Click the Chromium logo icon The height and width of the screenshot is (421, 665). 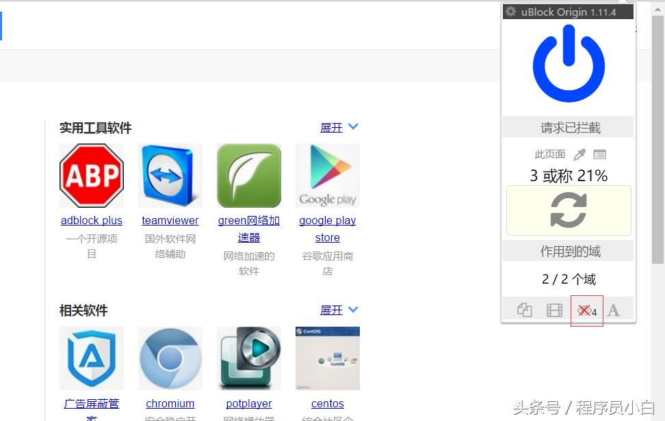[x=170, y=358]
